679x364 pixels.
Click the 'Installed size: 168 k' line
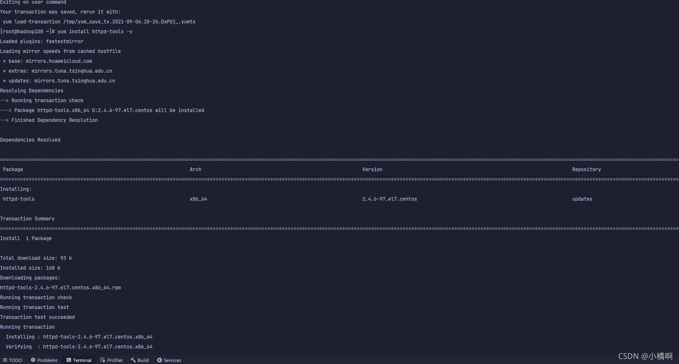click(30, 268)
